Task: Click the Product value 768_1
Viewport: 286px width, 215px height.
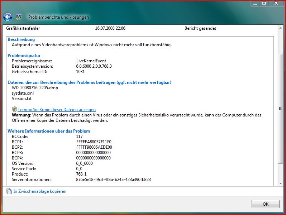Action: point(81,174)
